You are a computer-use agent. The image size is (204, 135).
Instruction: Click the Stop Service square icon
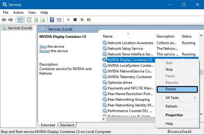75,20
